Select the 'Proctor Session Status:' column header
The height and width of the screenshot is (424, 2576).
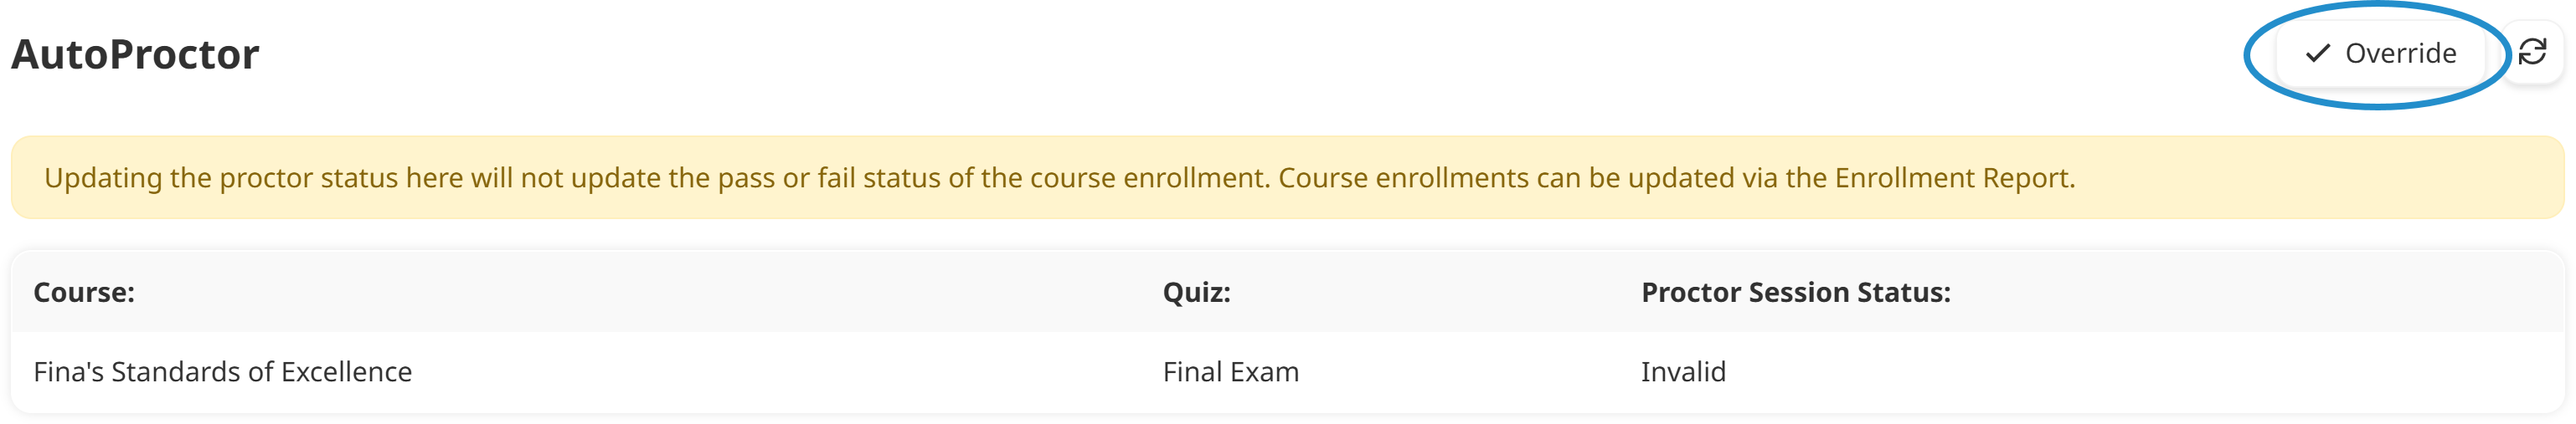pos(1795,293)
